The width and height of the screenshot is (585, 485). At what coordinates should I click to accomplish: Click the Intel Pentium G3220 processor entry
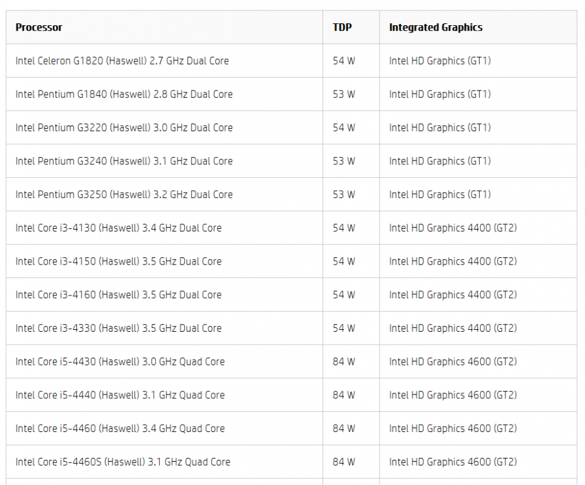(124, 128)
